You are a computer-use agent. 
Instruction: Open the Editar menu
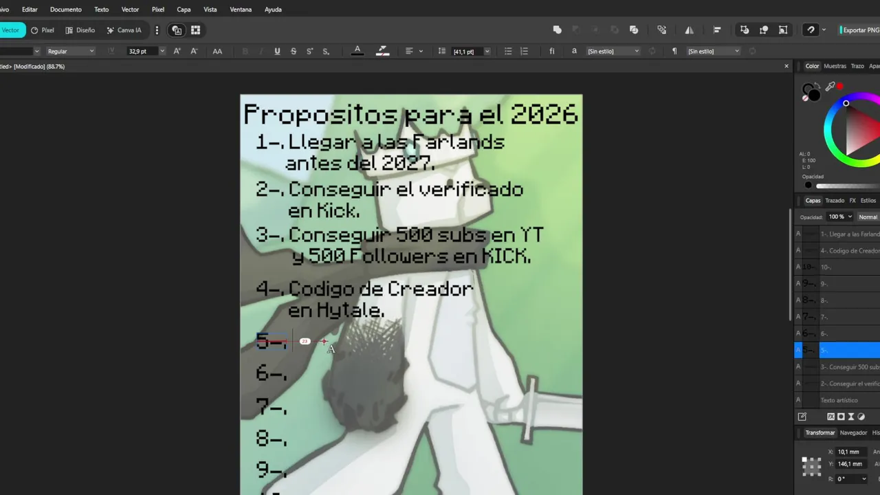click(30, 10)
